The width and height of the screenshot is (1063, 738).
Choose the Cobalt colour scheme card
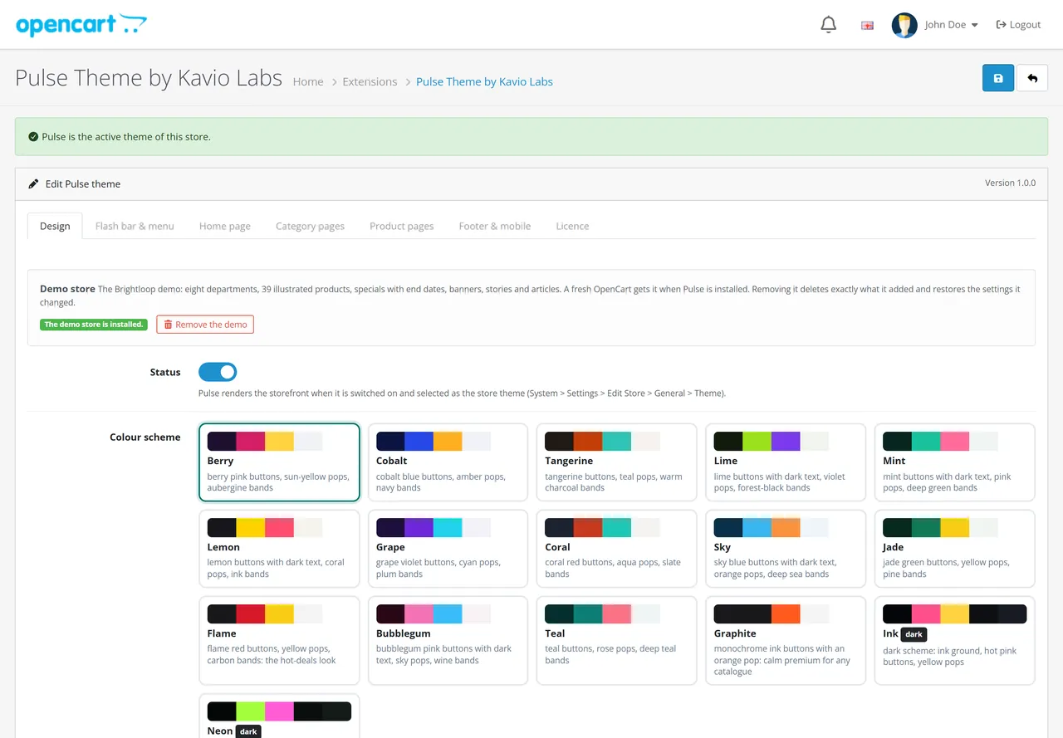coord(448,462)
